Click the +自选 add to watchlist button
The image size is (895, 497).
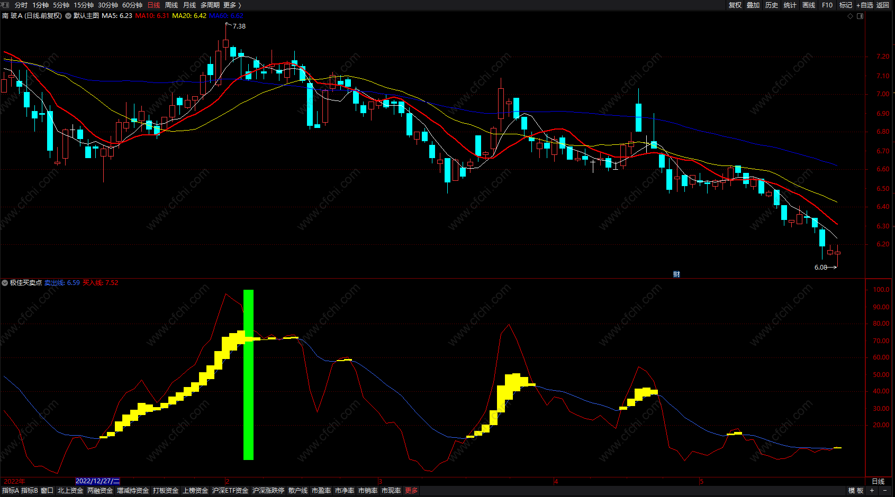[865, 5]
